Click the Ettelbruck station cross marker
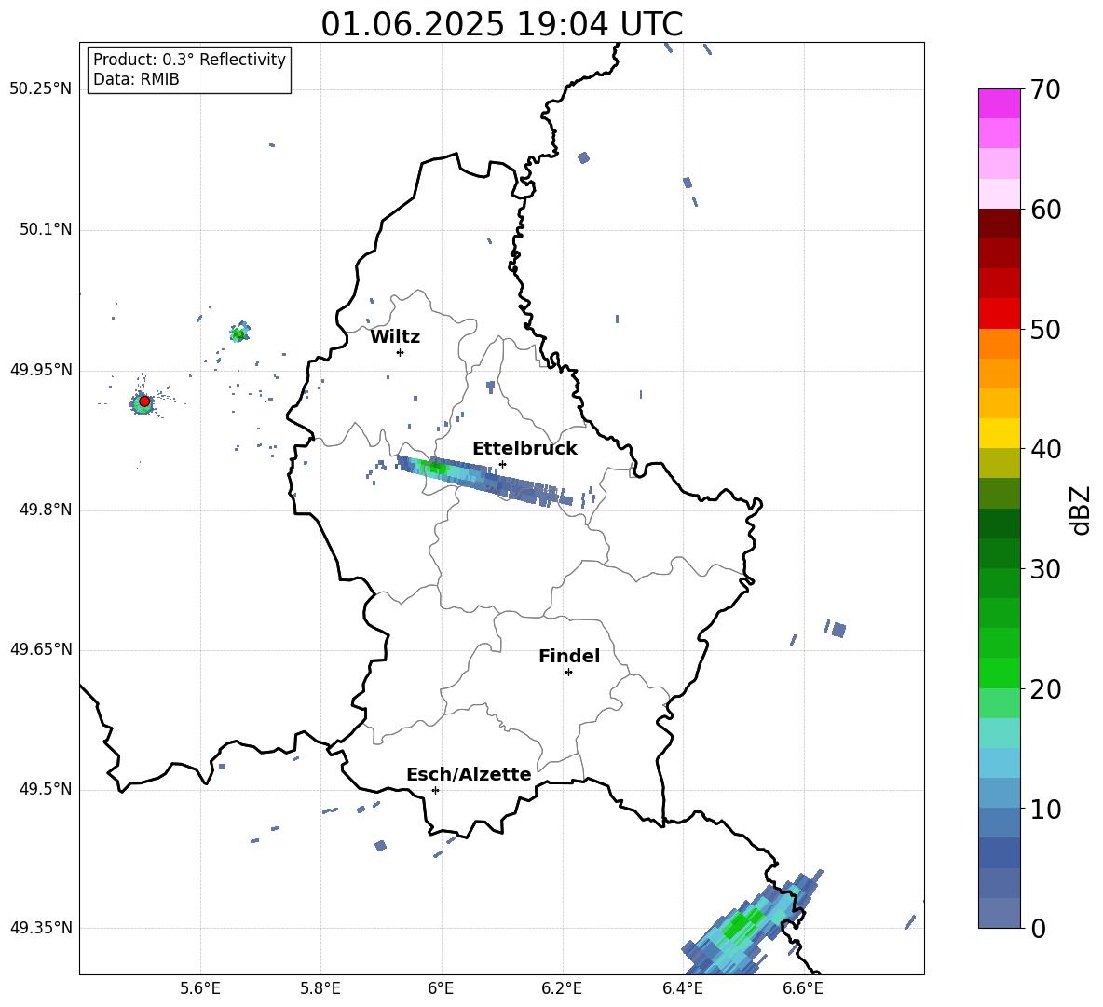Screen dimensions: 1103x1007 [x=502, y=464]
